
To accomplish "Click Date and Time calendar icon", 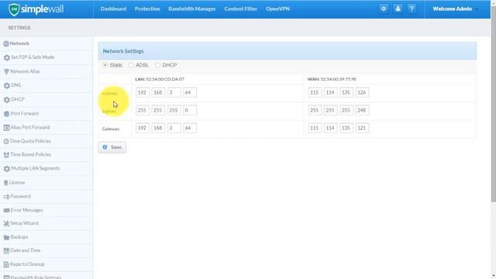I will [6, 251].
